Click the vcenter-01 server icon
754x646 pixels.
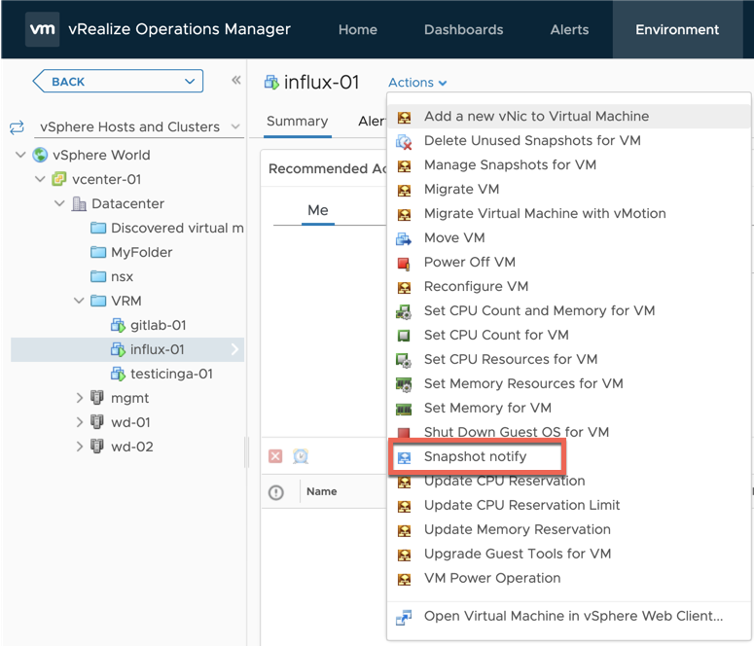[x=59, y=179]
